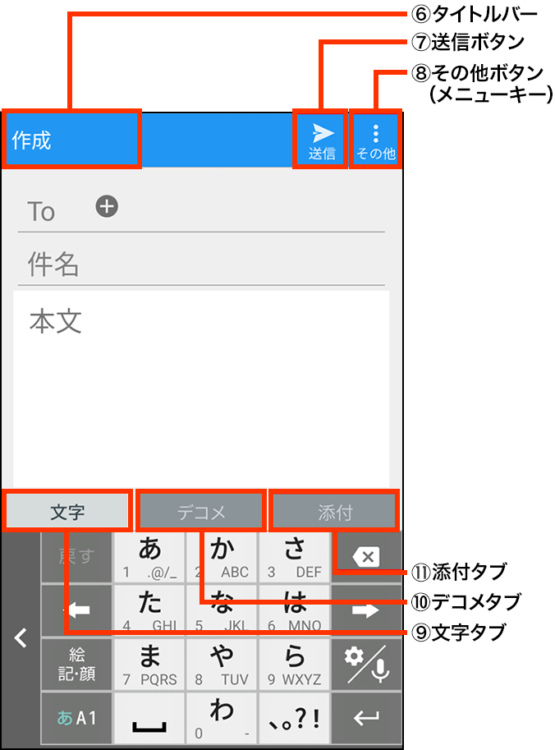Tap the あ key
Screen dimensions: 555x750
pyautogui.click(x=149, y=557)
